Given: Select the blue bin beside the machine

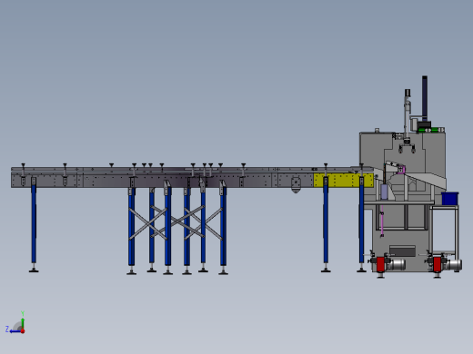Looking at the screenshot, I should click(x=450, y=199).
